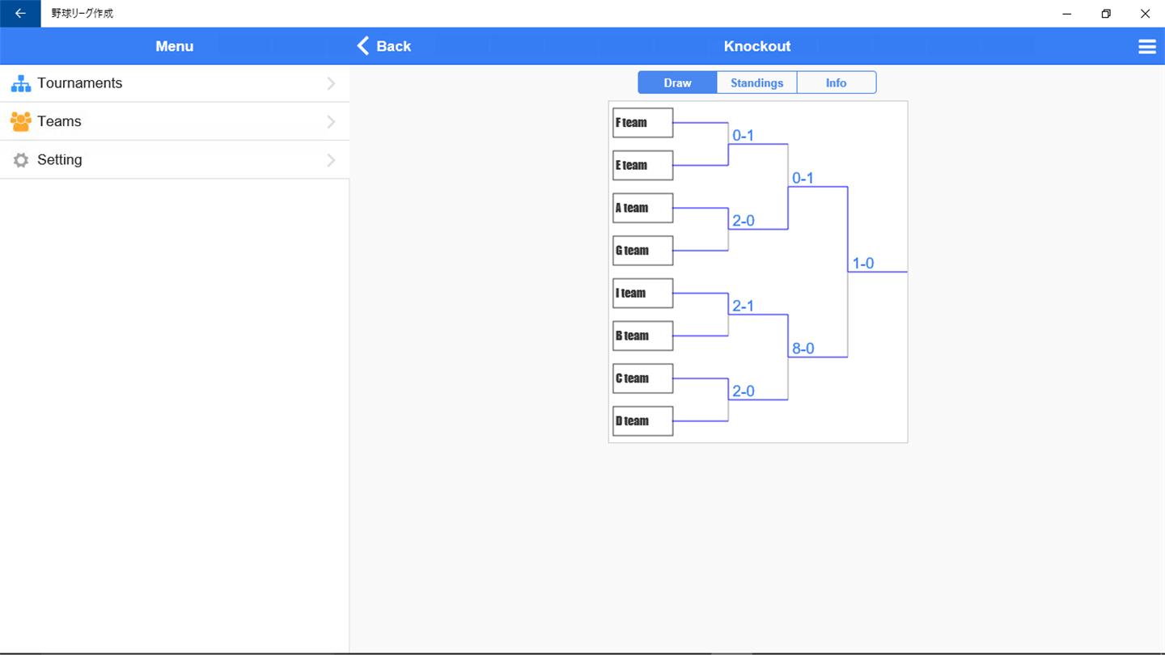Click the back arrow in title bar
Screen dimensions: 1165x655
20,14
